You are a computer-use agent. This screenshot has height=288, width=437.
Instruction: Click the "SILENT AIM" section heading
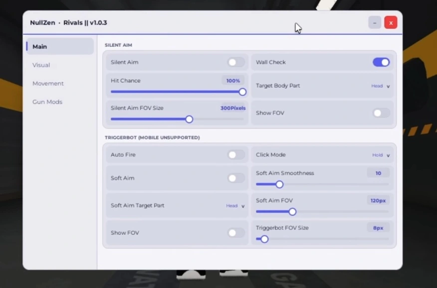tap(118, 45)
